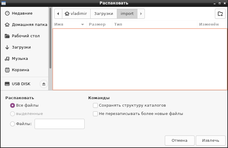Click the Извлечь button
Image resolution: width=228 pixels, height=148 pixels.
[x=210, y=141]
